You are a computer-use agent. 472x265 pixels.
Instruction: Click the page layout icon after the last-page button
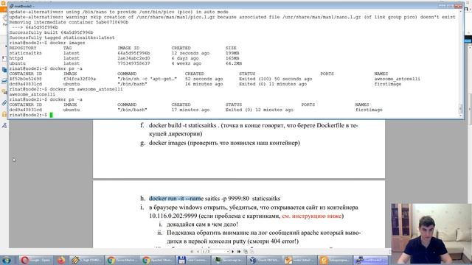click(246, 252)
